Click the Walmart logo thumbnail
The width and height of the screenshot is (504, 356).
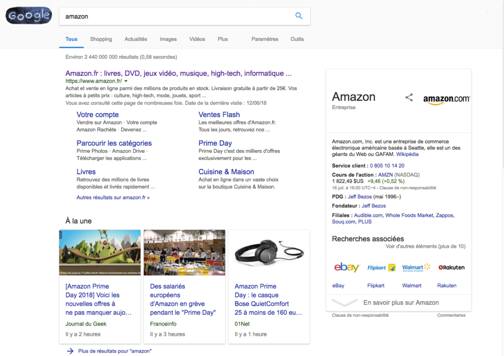(x=416, y=267)
